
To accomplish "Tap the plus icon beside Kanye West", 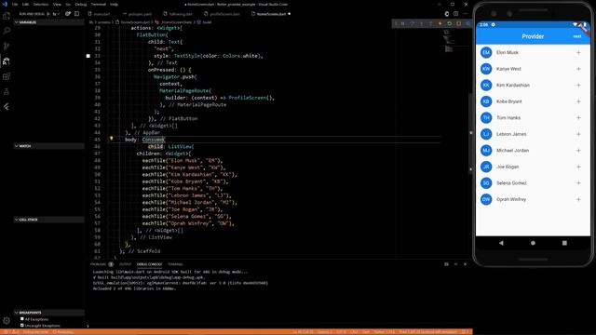I will click(x=578, y=69).
